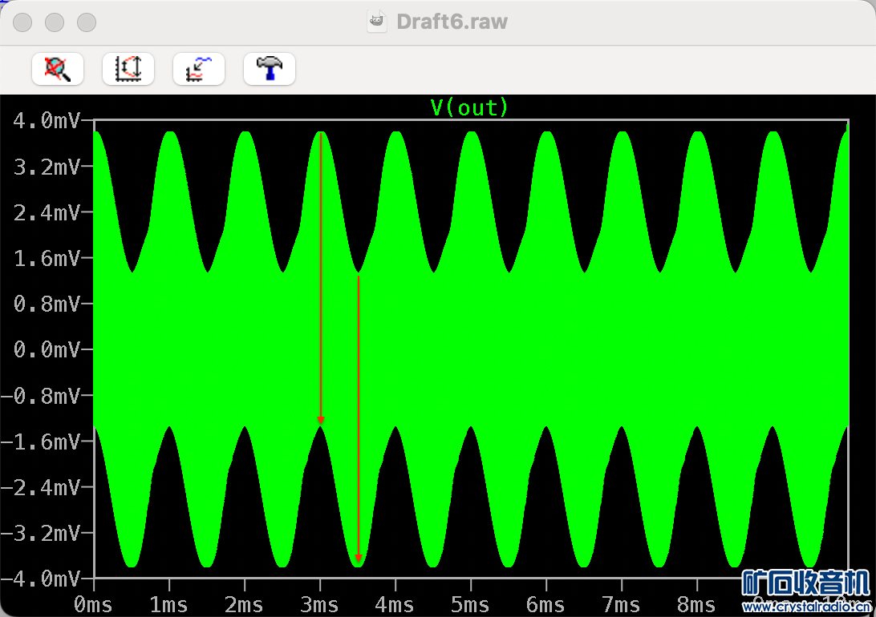Click the Draft6.raw window title text
This screenshot has width=876, height=617.
point(452,22)
